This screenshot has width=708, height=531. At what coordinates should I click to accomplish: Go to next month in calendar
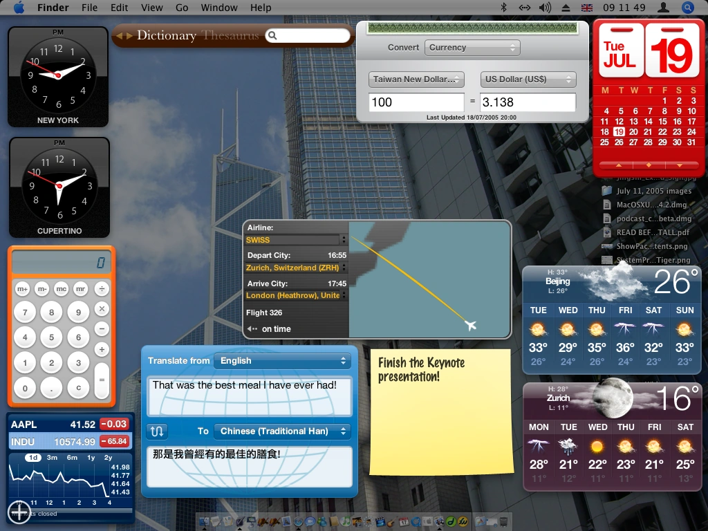pos(679,165)
